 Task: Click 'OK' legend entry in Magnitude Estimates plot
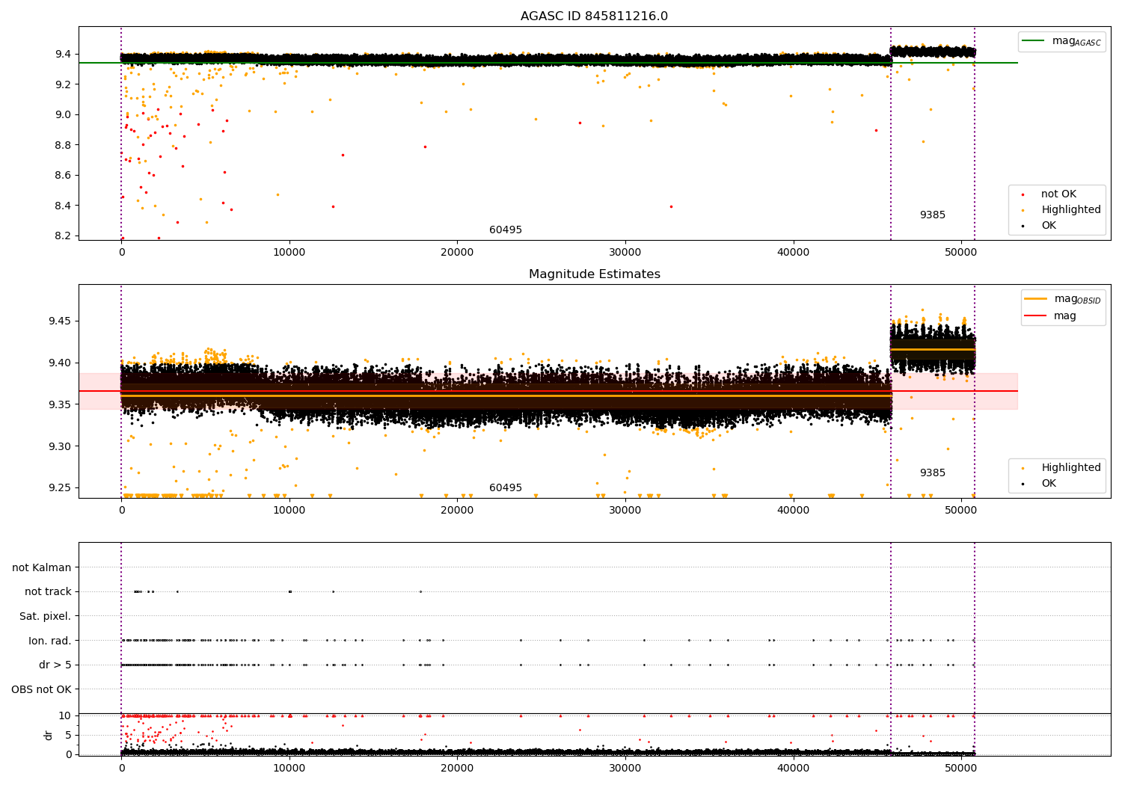[1048, 484]
